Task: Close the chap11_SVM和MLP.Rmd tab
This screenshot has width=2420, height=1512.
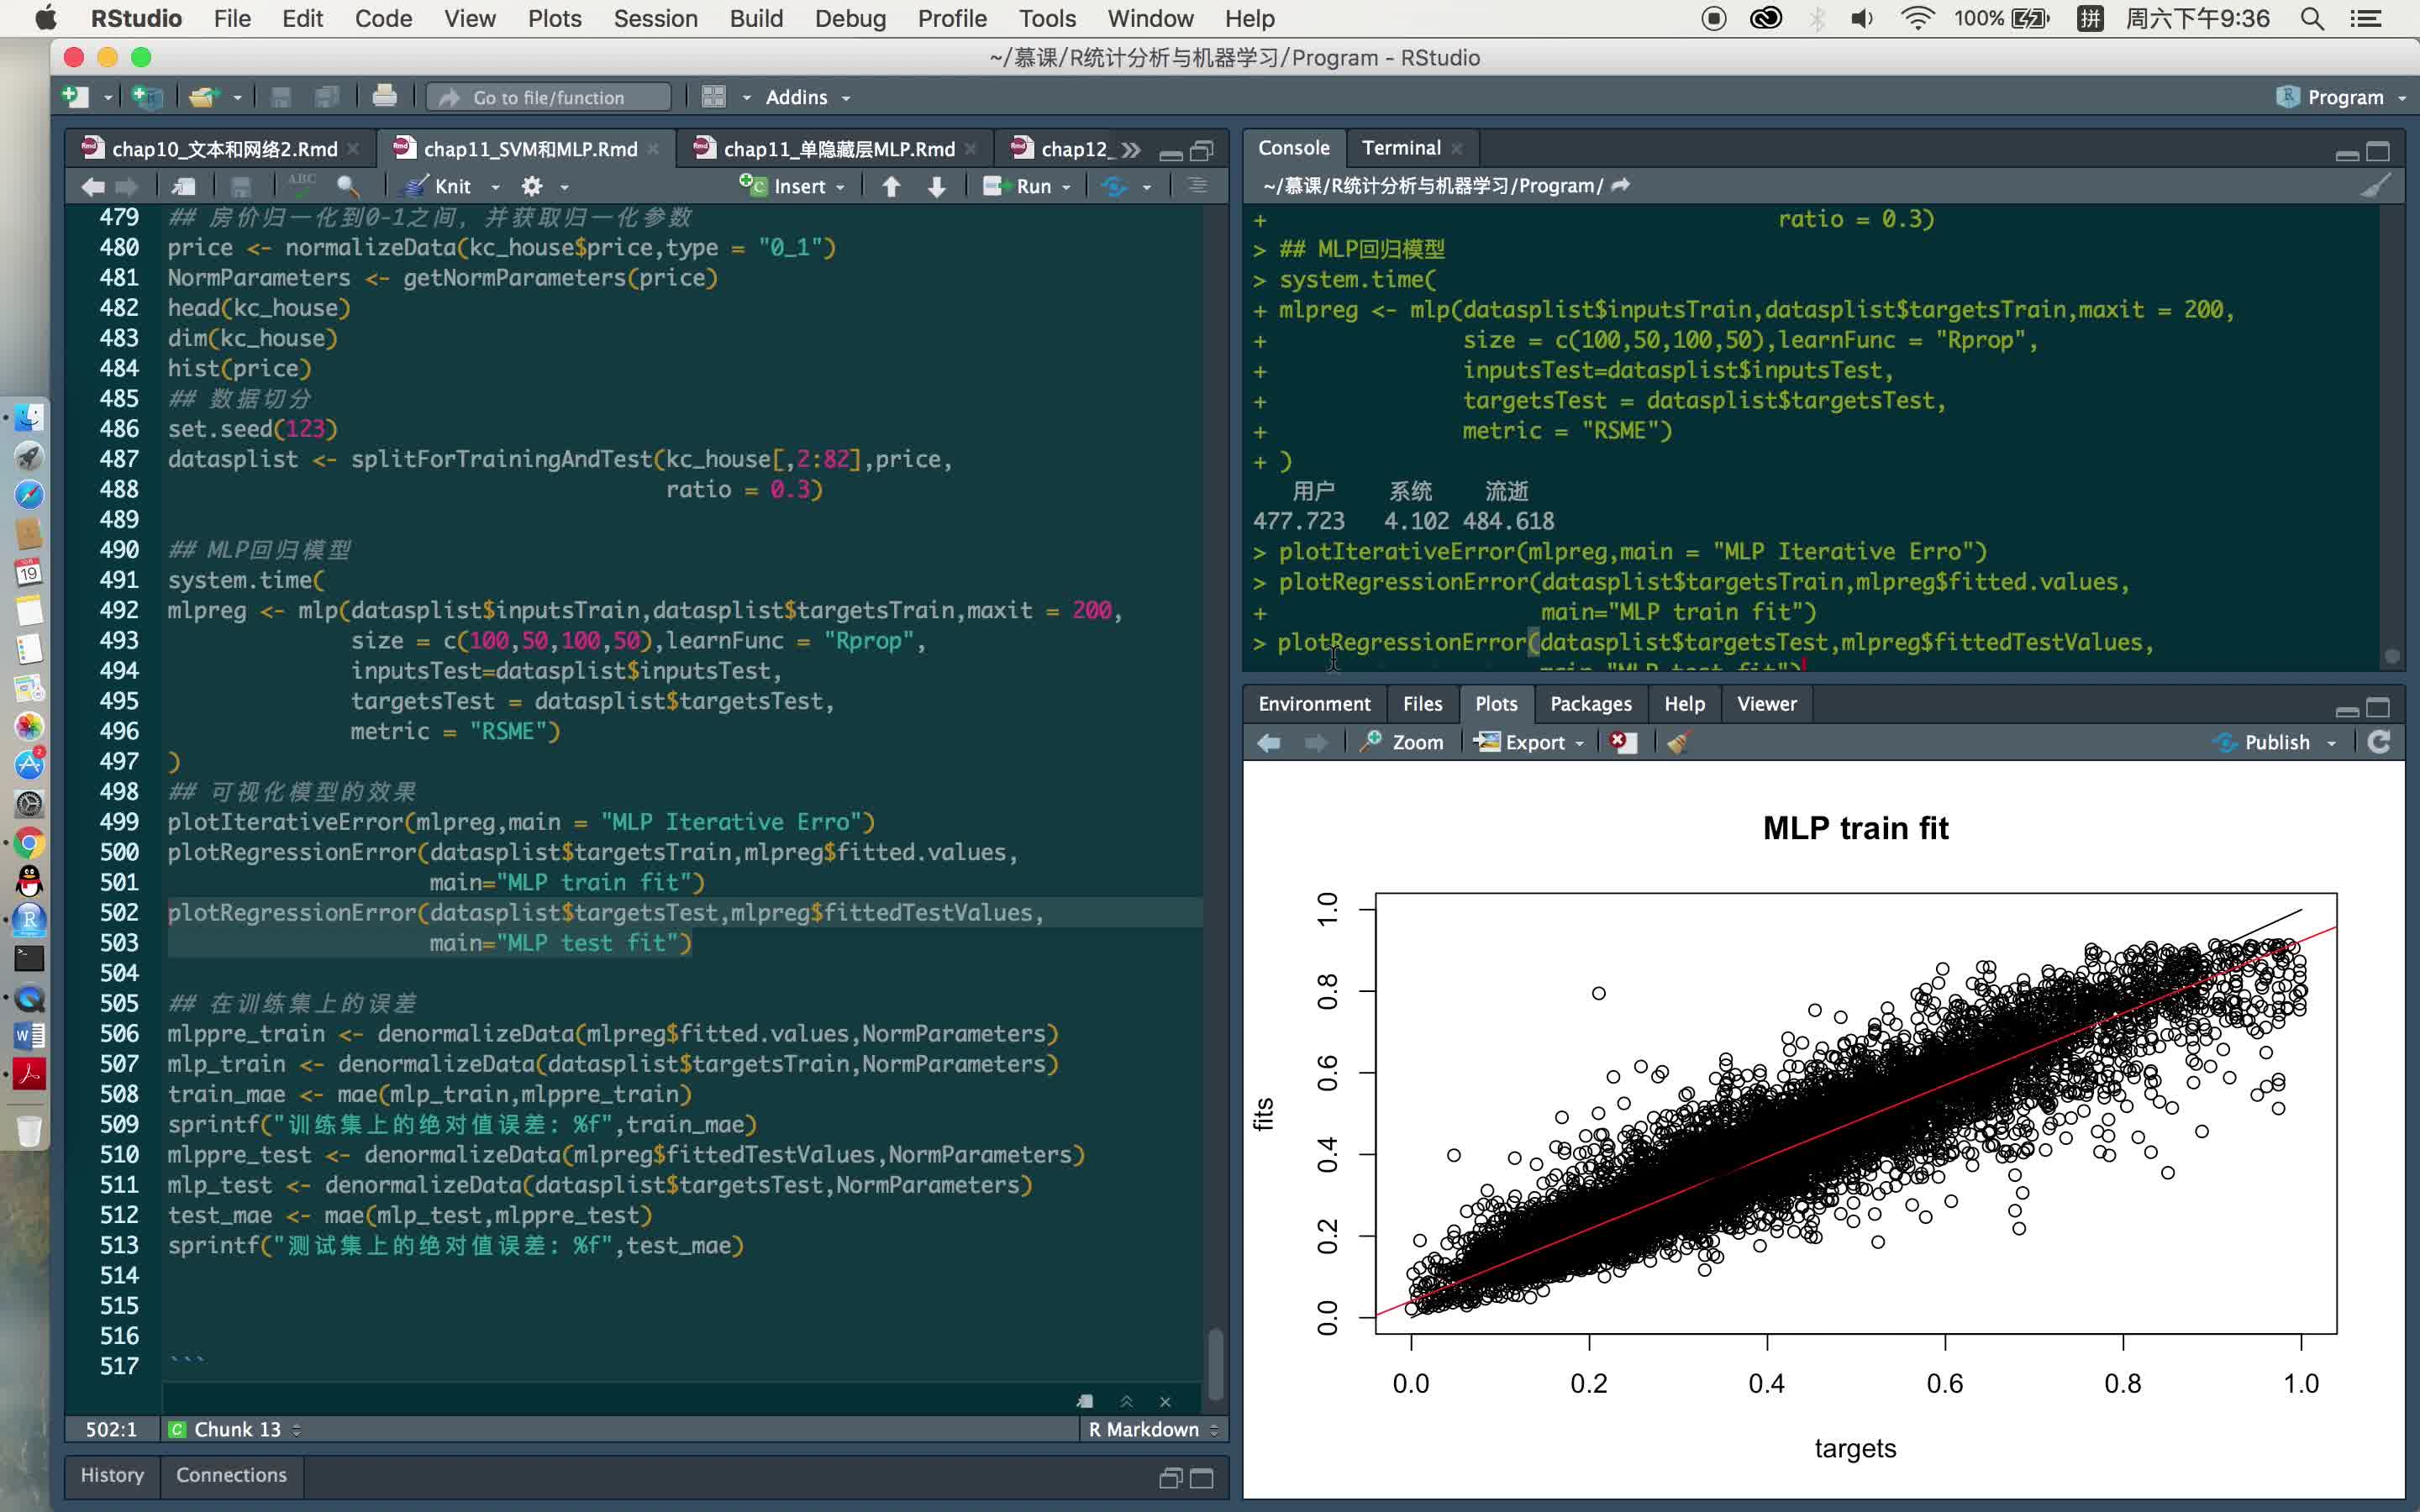Action: click(653, 149)
